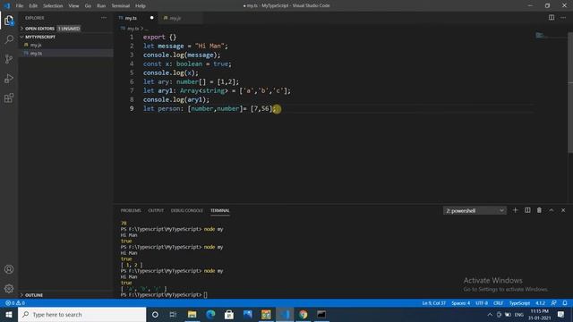Open Explorer more actions ellipsis
573x322 pixels.
click(x=104, y=18)
